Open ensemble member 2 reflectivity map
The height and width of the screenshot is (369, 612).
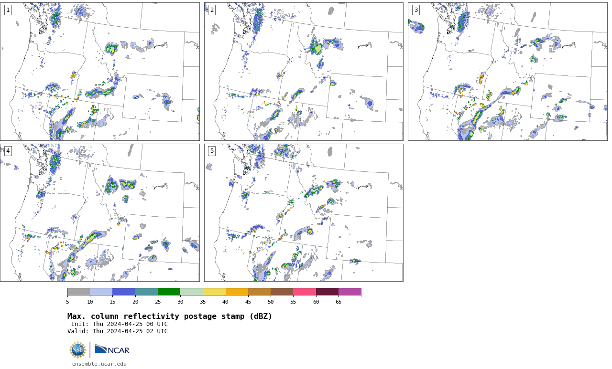304,72
